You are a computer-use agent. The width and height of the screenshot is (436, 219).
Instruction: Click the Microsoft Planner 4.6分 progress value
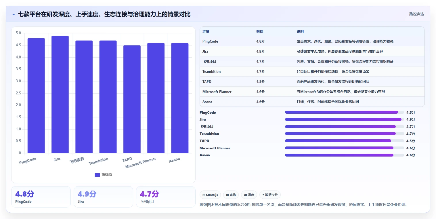(x=411, y=148)
